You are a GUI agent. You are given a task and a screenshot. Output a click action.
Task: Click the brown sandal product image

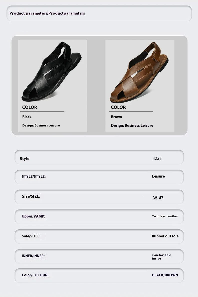[x=139, y=72]
